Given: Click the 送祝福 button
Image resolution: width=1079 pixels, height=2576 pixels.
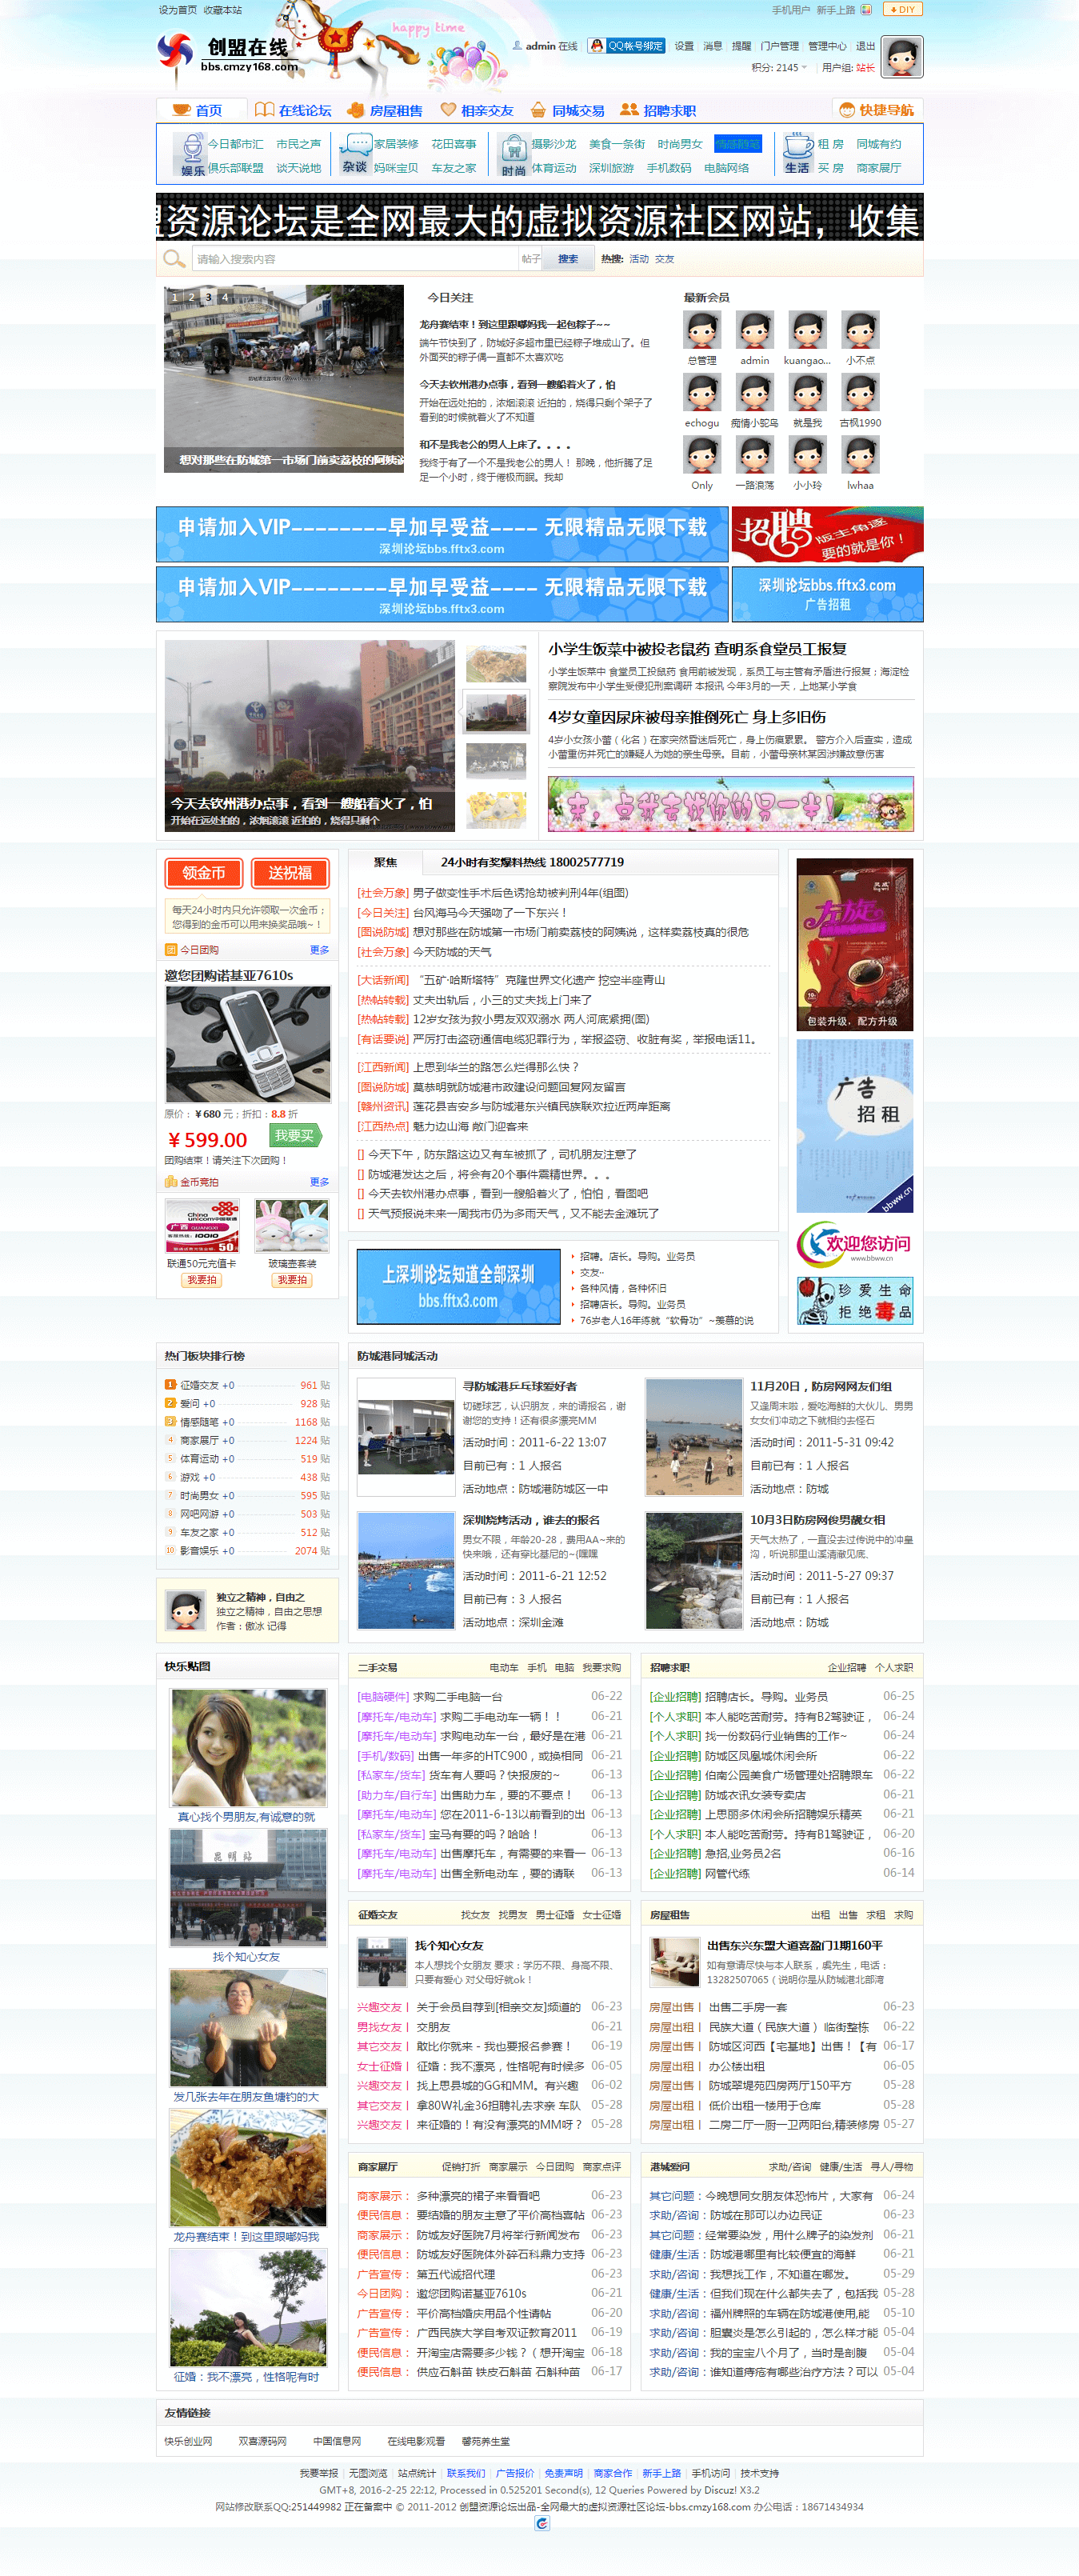Looking at the screenshot, I should pos(290,873).
